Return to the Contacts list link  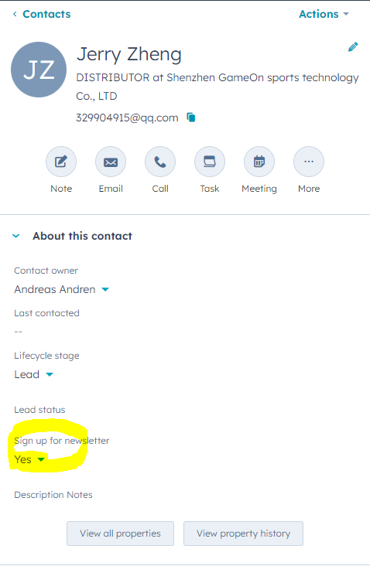point(46,14)
